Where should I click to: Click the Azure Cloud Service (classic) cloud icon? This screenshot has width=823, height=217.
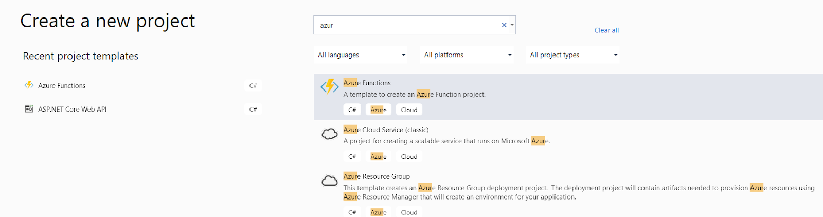330,134
